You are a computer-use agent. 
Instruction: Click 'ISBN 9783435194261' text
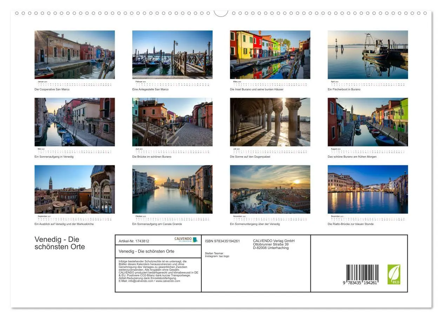222,241
